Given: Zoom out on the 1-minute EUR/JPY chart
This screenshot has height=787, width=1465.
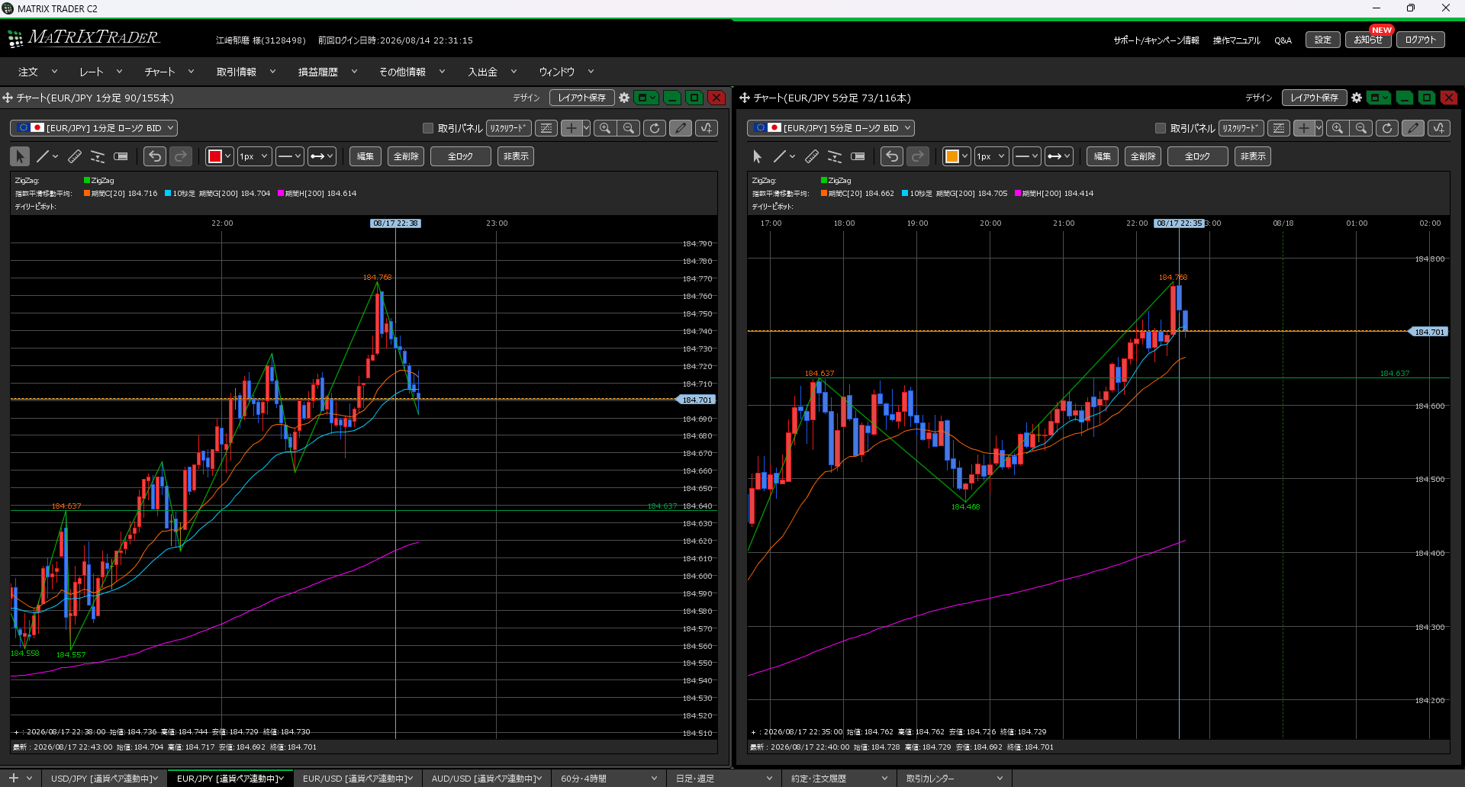Looking at the screenshot, I should 629,128.
